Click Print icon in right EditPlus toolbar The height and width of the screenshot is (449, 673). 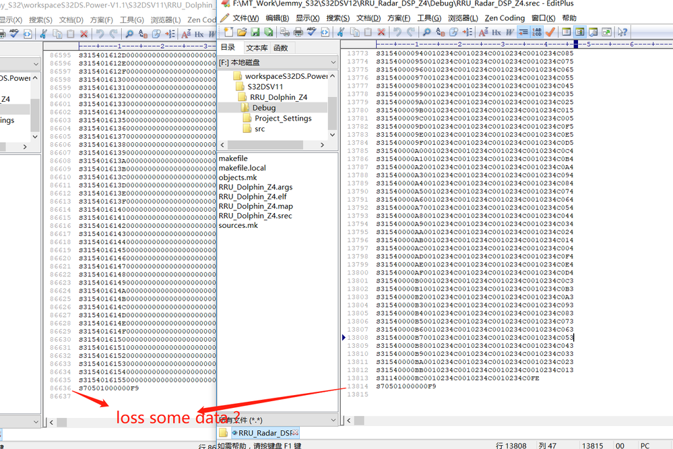(x=298, y=32)
